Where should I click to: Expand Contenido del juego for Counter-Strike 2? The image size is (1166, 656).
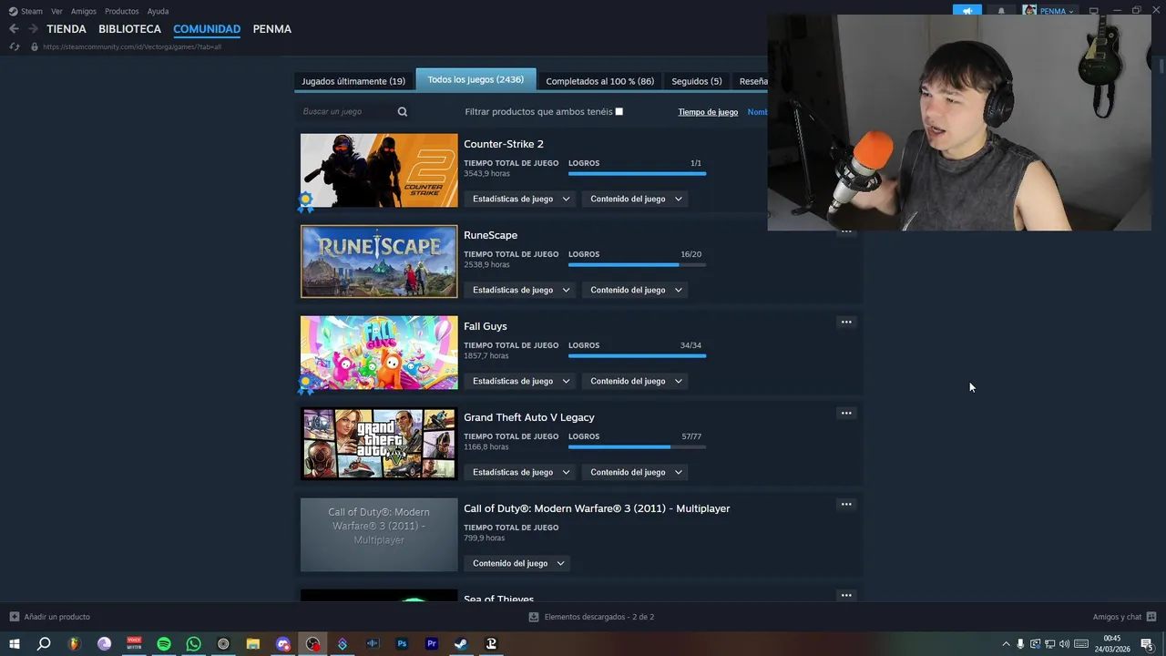[x=636, y=199]
